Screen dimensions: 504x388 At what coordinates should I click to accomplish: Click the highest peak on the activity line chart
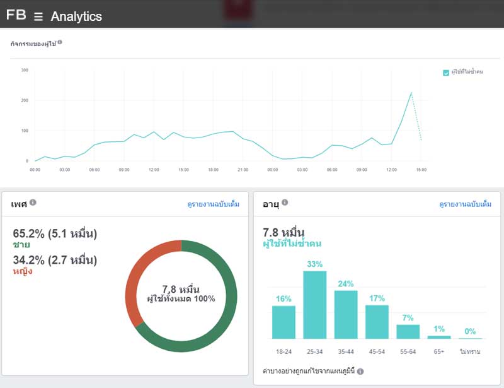pos(411,93)
